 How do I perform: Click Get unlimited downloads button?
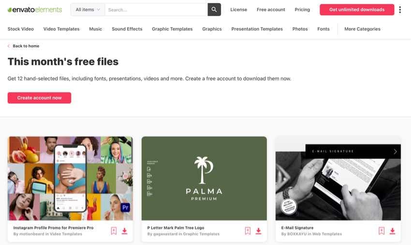click(357, 10)
